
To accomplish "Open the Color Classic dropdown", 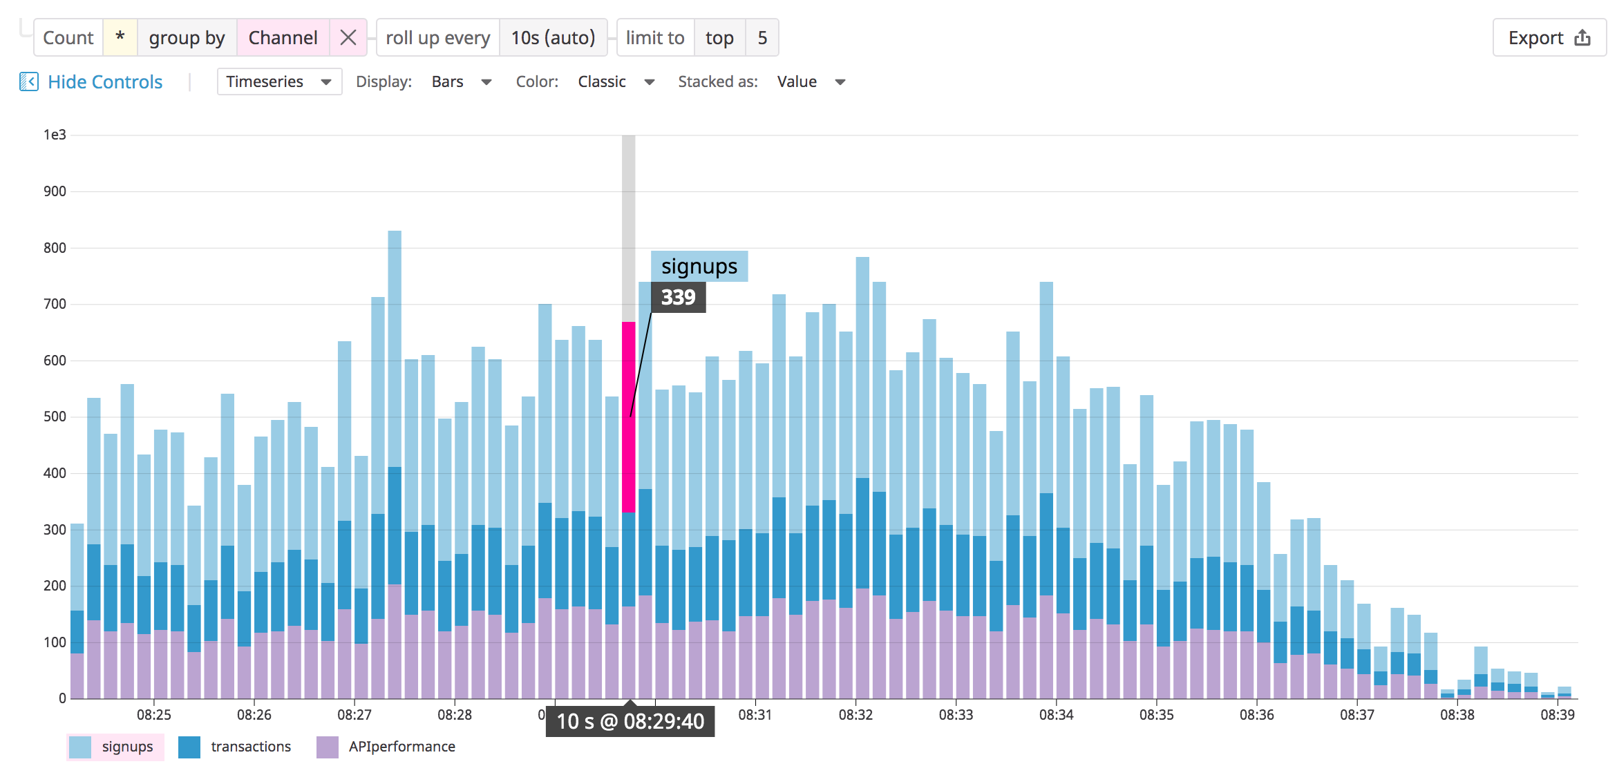I will click(617, 81).
